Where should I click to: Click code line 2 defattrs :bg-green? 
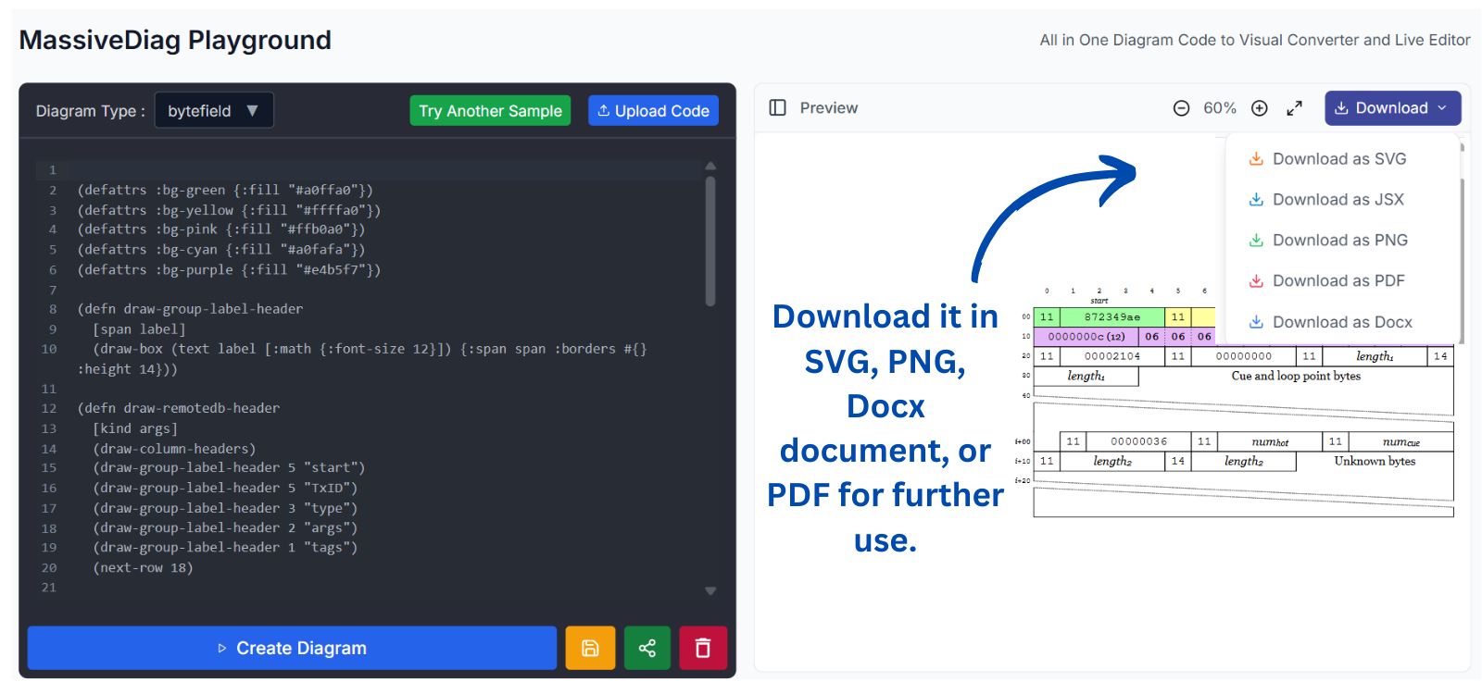[x=225, y=190]
